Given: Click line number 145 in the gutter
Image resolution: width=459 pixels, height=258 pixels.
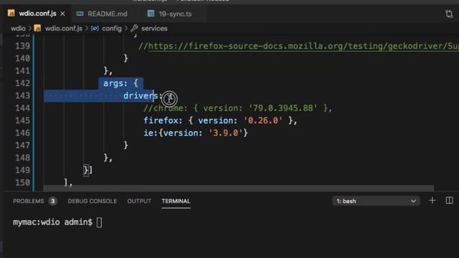Looking at the screenshot, I should 22,120.
